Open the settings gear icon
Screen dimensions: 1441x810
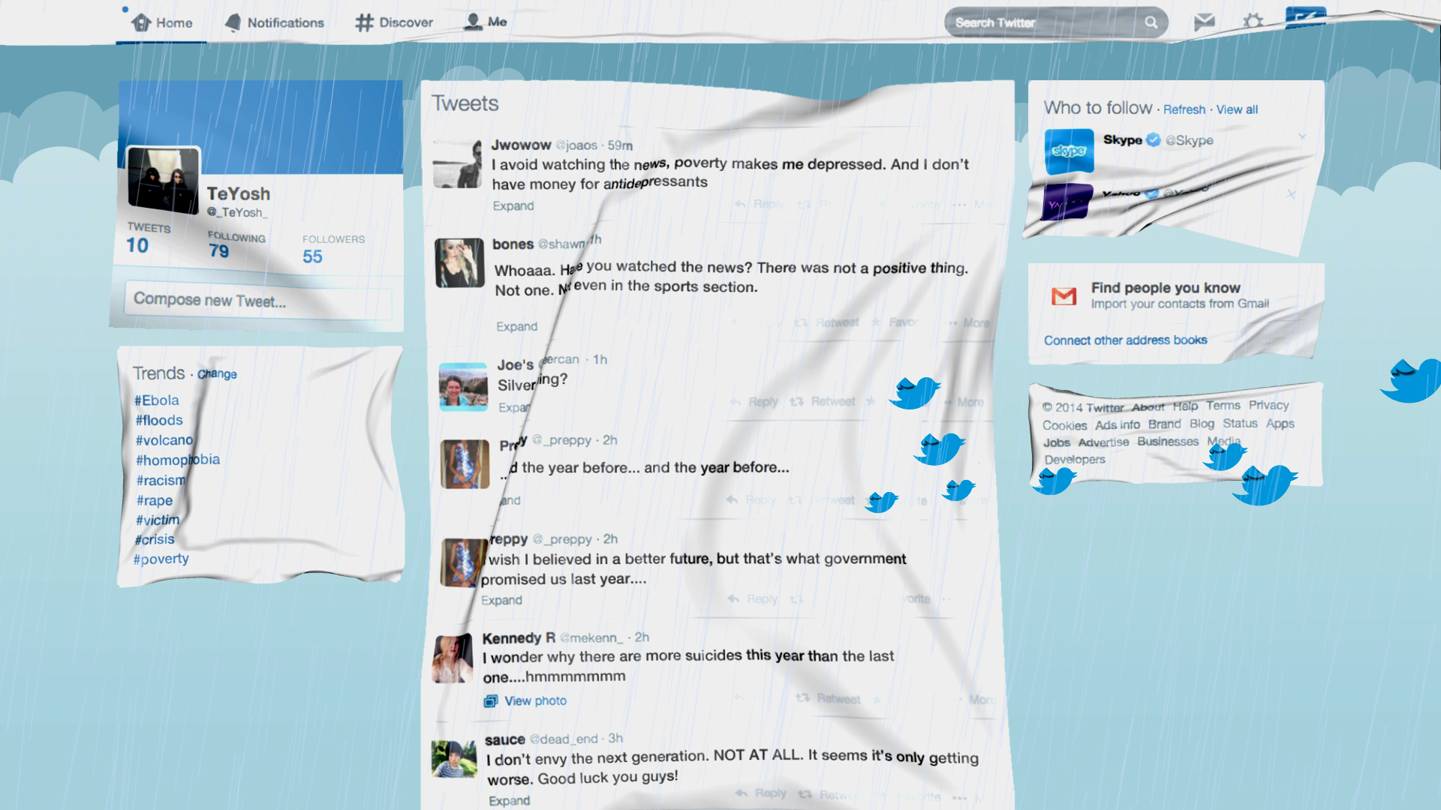pyautogui.click(x=1253, y=22)
